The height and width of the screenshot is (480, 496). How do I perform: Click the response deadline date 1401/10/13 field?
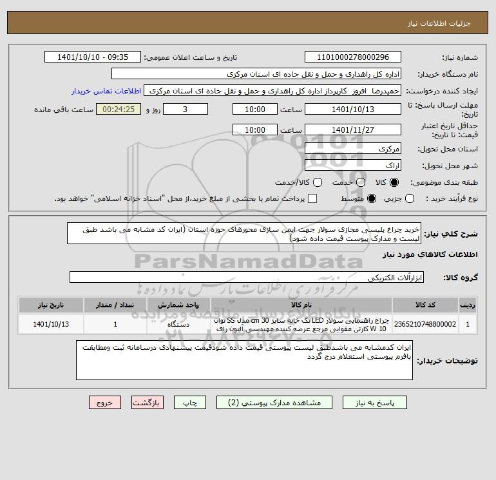pyautogui.click(x=353, y=109)
